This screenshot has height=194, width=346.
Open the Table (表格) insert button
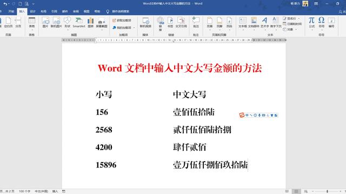point(32,23)
